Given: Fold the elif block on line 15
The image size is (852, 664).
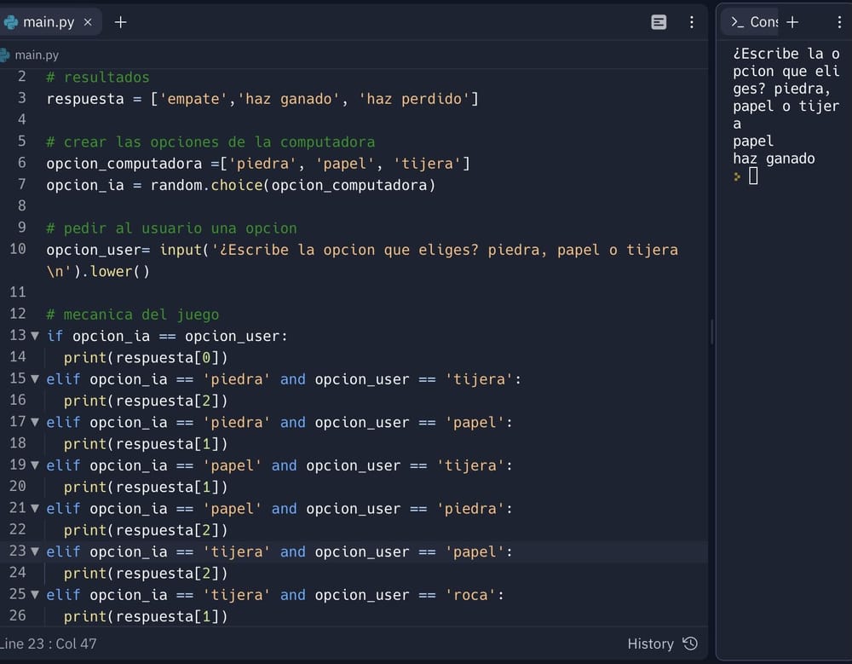Looking at the screenshot, I should click(x=35, y=378).
